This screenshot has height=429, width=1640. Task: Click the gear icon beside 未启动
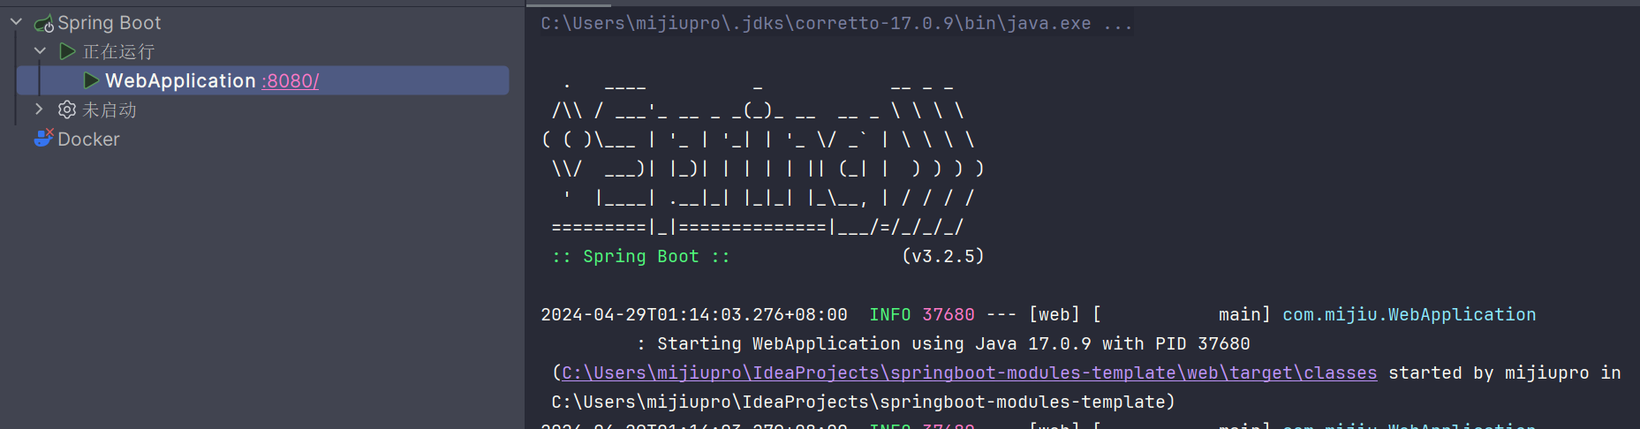coord(67,109)
